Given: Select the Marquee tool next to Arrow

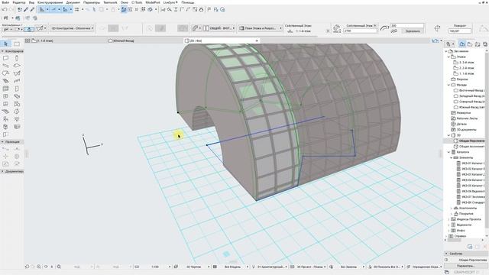Looking at the screenshot, I should coord(17,44).
